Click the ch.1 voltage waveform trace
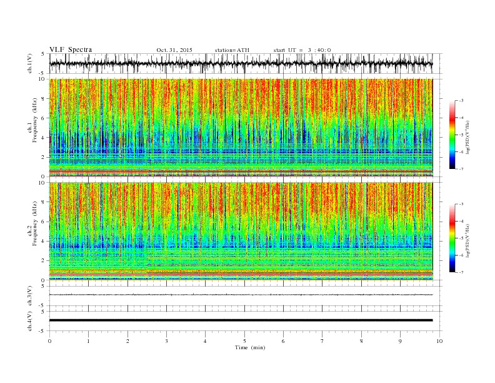Image resolution: width=495 pixels, height=383 pixels. 241,63
